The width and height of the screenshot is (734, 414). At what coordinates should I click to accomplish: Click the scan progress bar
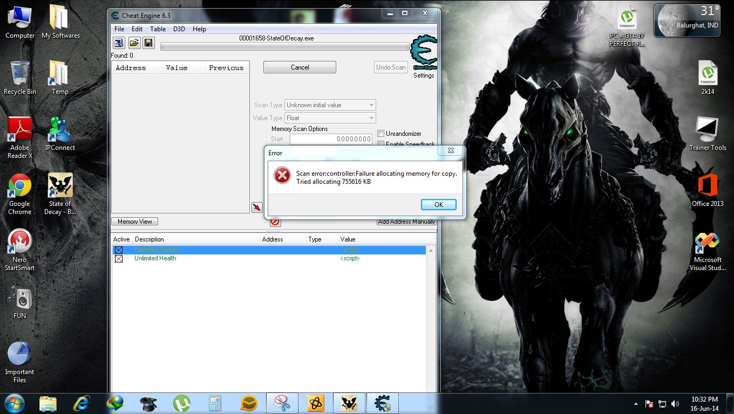[284, 47]
